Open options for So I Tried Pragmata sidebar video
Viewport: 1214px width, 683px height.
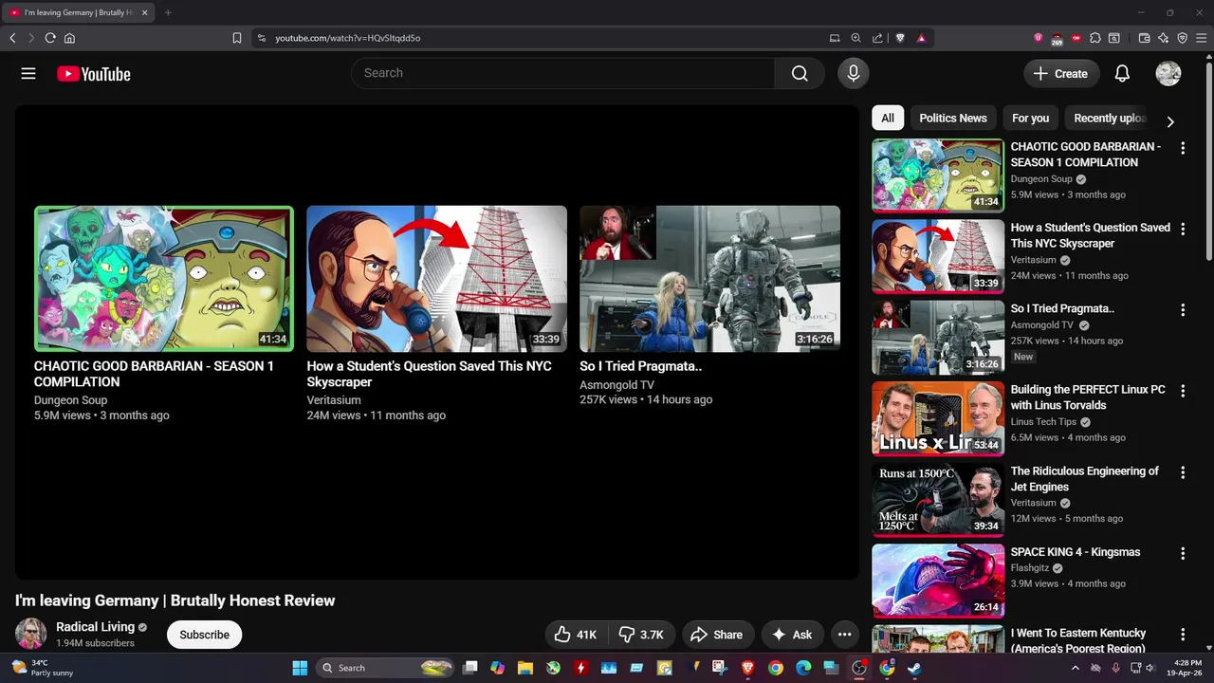pos(1182,310)
